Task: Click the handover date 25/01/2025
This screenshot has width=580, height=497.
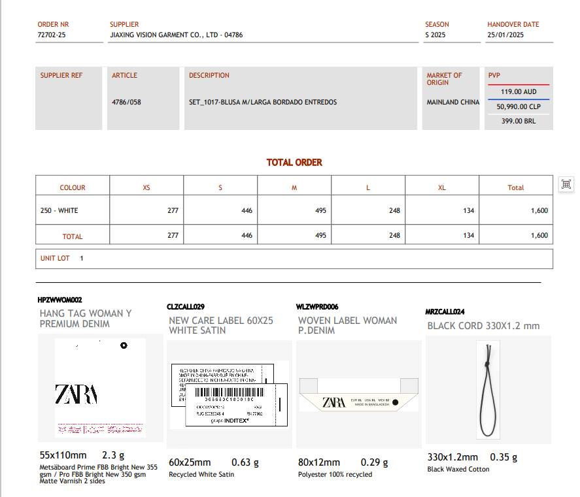Action: (505, 35)
